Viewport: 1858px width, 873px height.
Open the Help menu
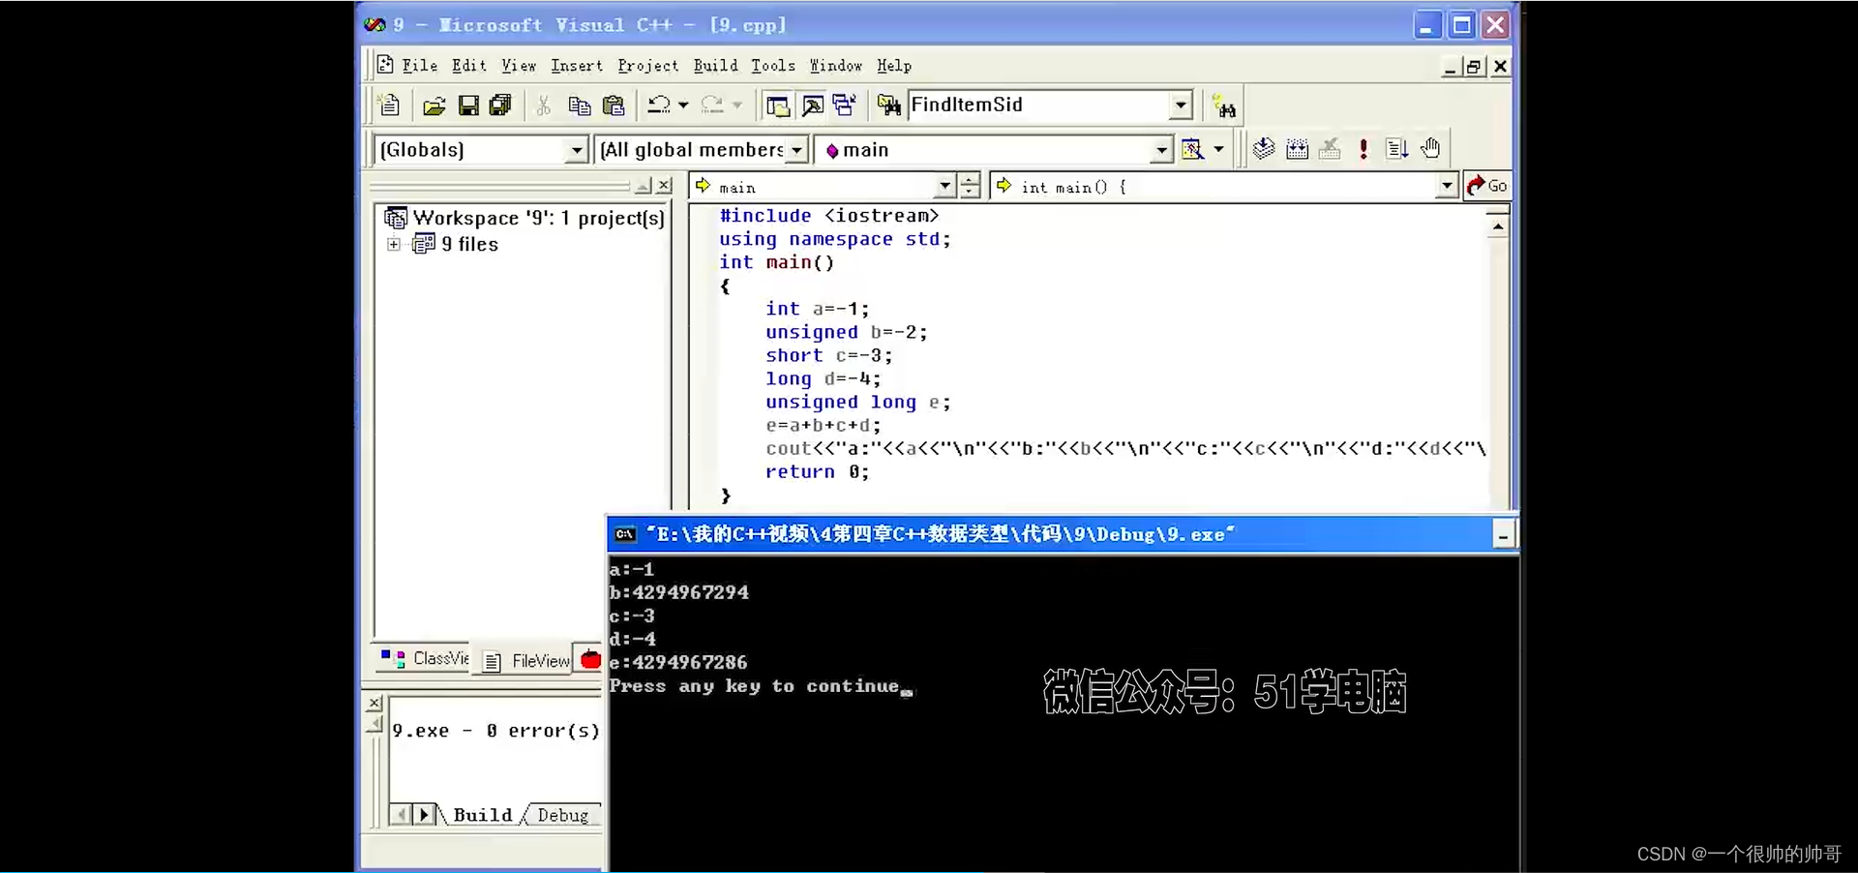coord(894,66)
